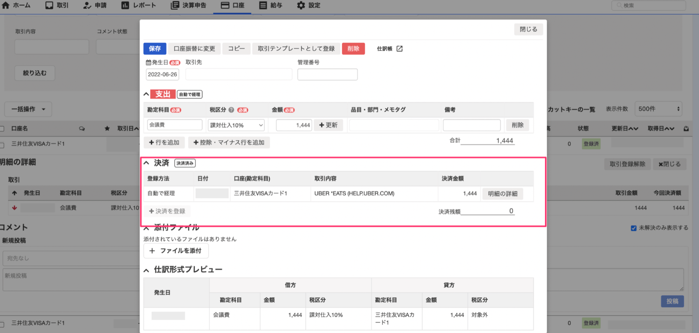Click the 取引内容 filter field in background
The height and width of the screenshot is (333, 699).
tap(52, 47)
